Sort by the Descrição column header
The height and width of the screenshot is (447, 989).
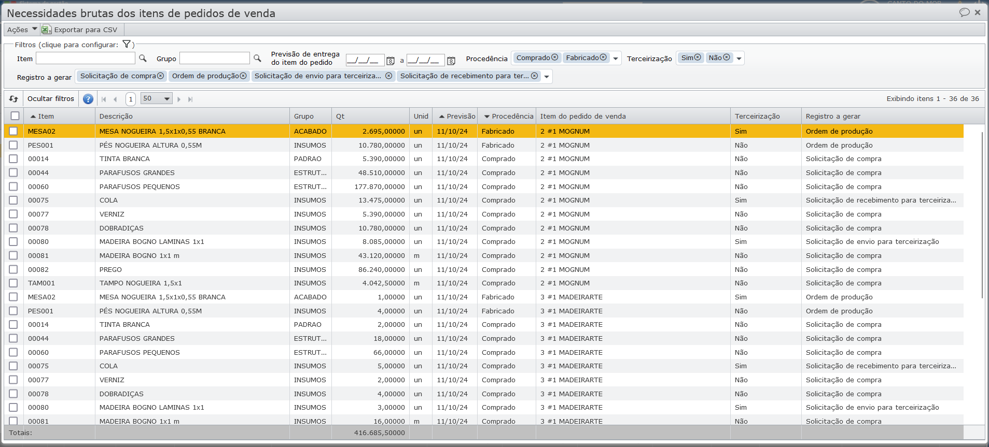pos(192,116)
